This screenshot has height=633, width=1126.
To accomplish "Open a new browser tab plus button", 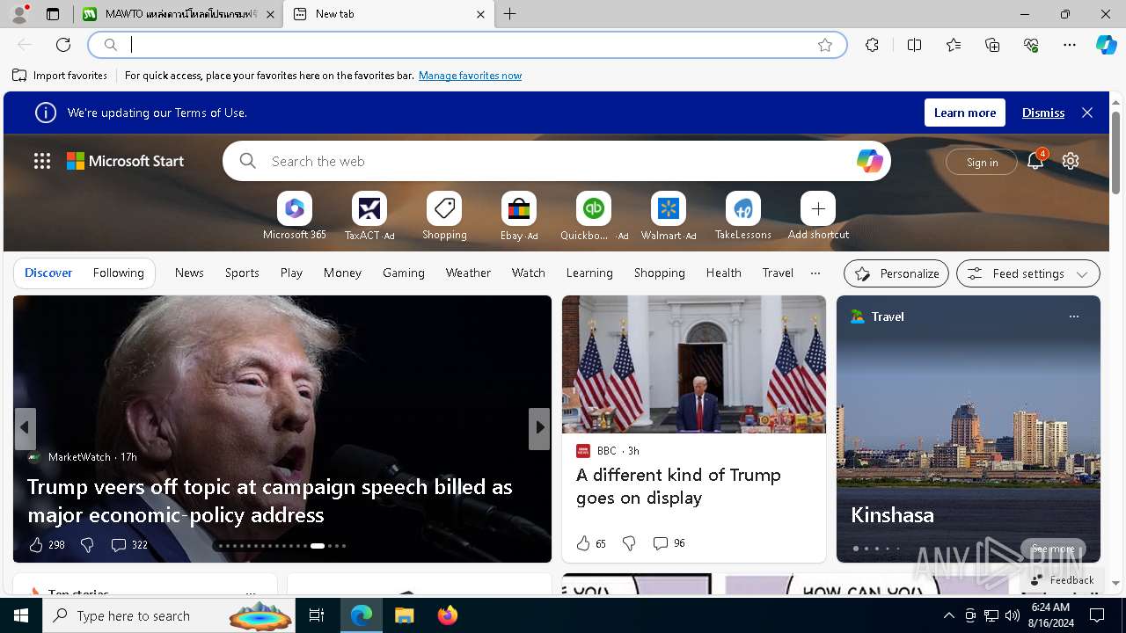I will click(x=510, y=14).
